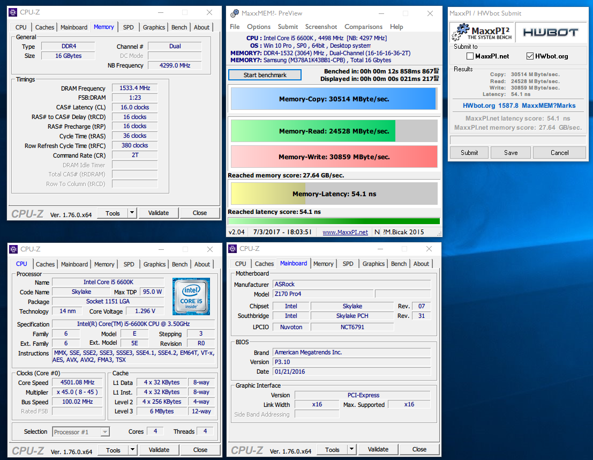Image resolution: width=593 pixels, height=460 pixels.
Task: Open www.MaxxPI.net link in status bar
Action: [x=345, y=232]
